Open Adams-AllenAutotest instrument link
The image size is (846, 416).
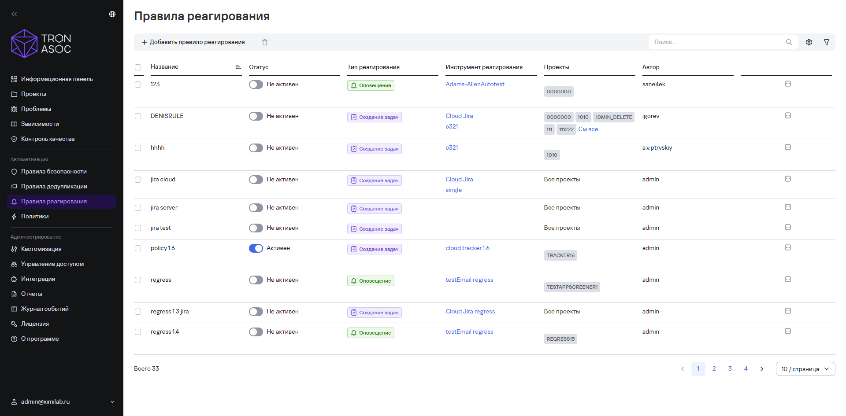tap(475, 85)
